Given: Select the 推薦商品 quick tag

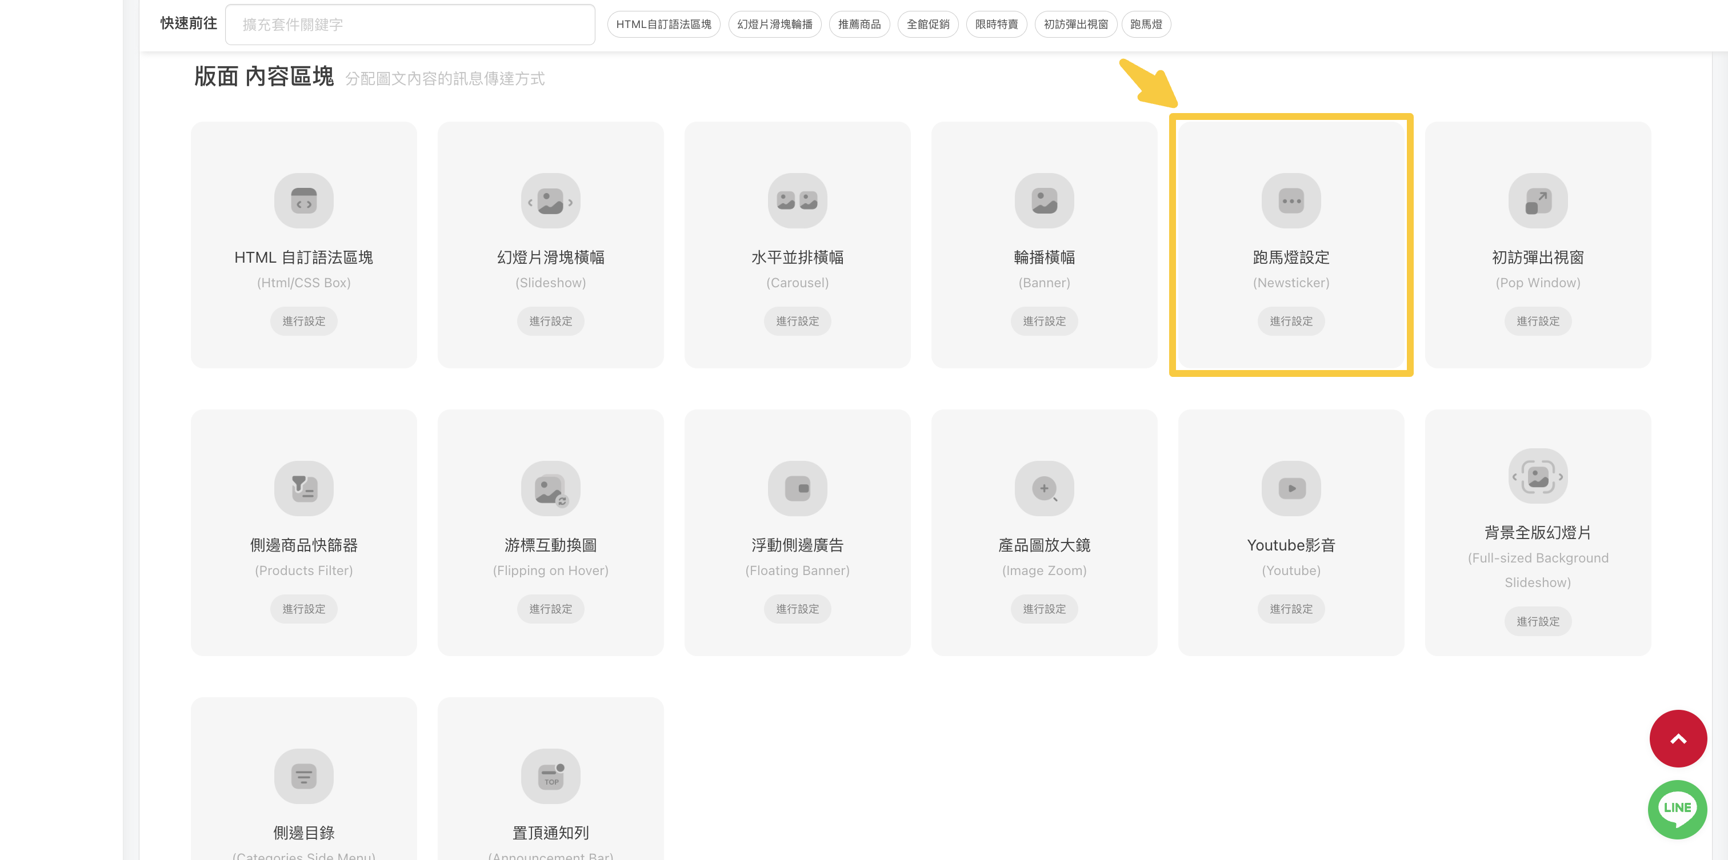Looking at the screenshot, I should (859, 24).
